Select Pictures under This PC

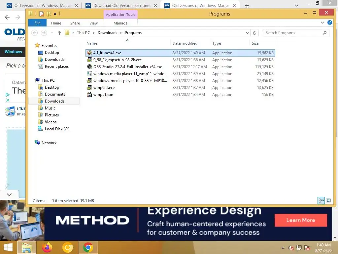pos(52,115)
